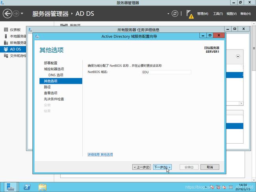Open PowerShell from the taskbar
The height and width of the screenshot is (192, 256).
[27, 187]
